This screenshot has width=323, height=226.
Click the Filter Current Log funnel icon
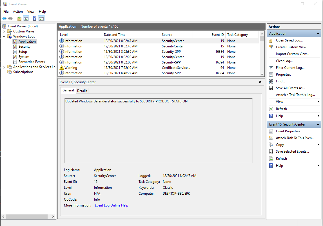point(270,67)
